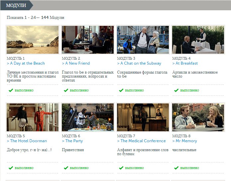Click green checkmark under Module 8
This screenshot has width=231, height=181.
176,168
